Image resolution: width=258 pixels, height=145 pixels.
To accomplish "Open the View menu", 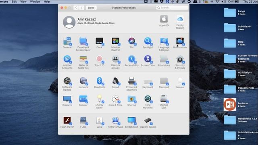I will pos(23,2).
